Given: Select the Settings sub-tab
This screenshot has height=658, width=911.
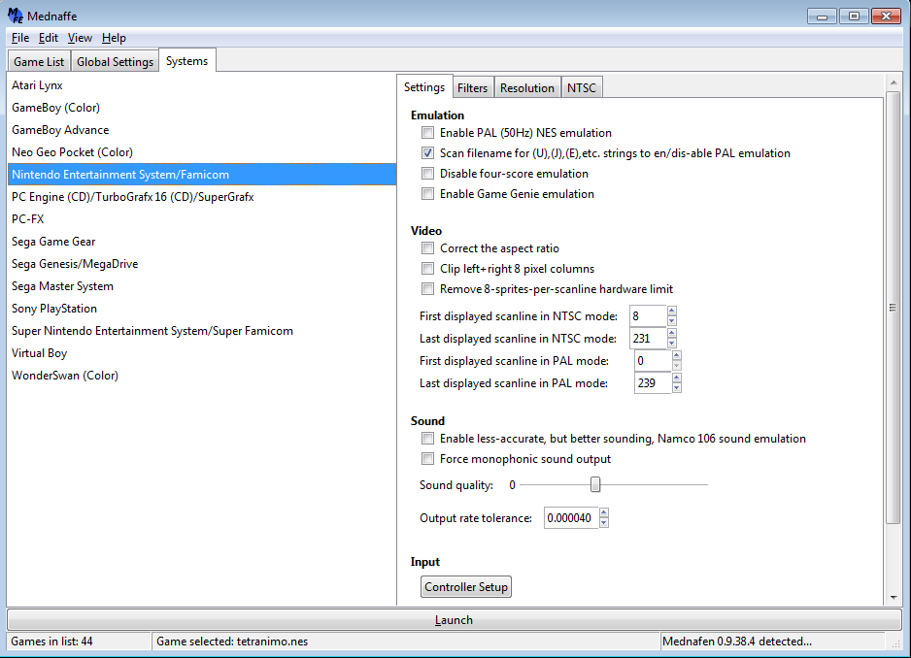Looking at the screenshot, I should click(424, 87).
